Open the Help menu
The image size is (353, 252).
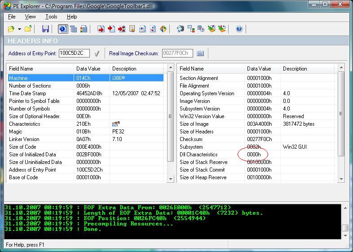(72, 17)
